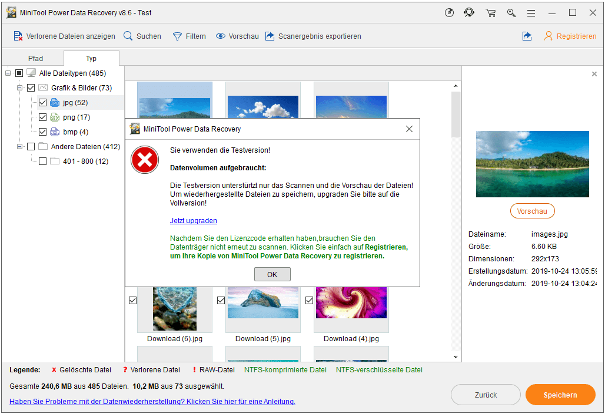Click Scanergebnis exportieren
This screenshot has width=605, height=414.
313,36
